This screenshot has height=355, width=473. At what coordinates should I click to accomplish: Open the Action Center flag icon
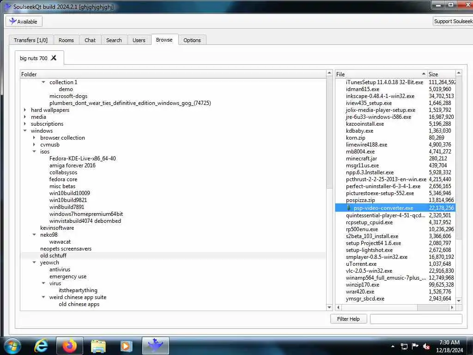pyautogui.click(x=415, y=346)
